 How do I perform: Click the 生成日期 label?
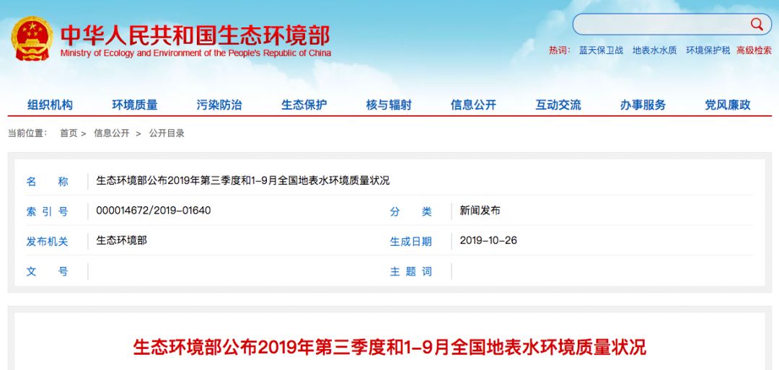411,242
